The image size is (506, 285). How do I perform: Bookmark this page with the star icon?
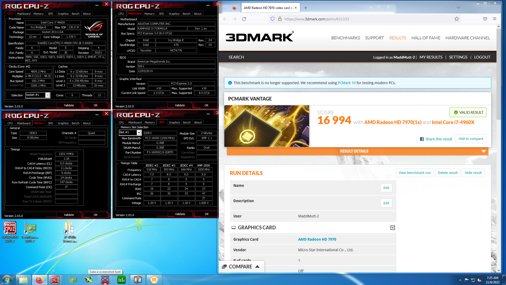[457, 19]
